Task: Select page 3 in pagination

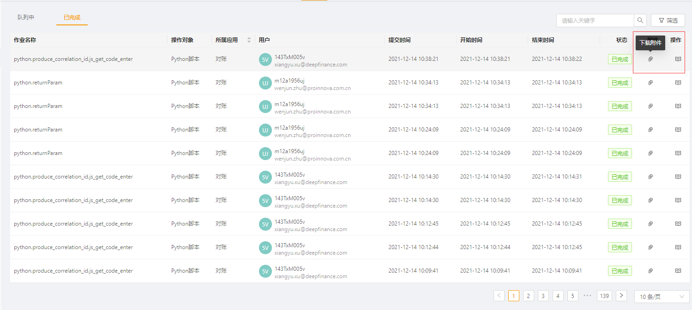Action: (x=543, y=296)
